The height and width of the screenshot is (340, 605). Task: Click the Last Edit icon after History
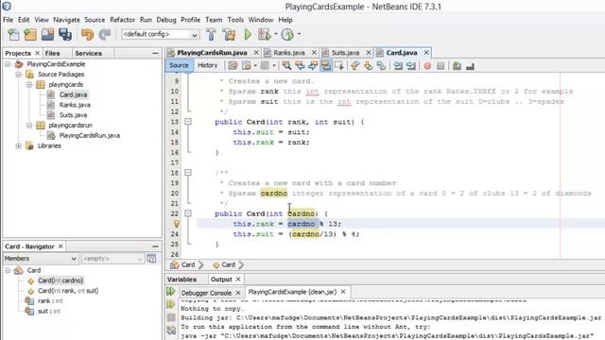click(x=233, y=65)
